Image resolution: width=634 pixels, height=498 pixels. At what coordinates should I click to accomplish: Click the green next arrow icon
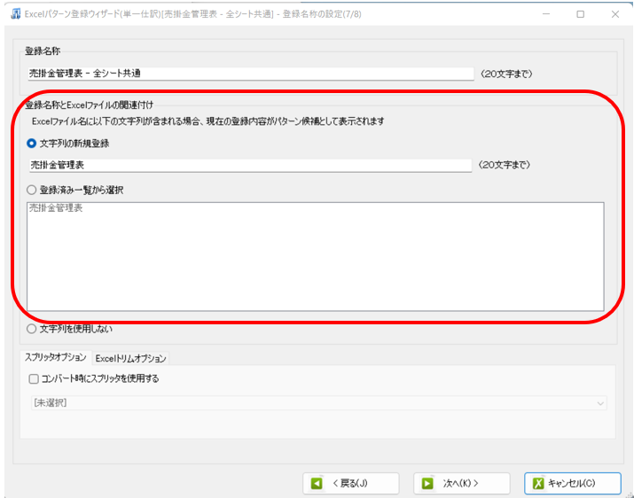click(427, 484)
